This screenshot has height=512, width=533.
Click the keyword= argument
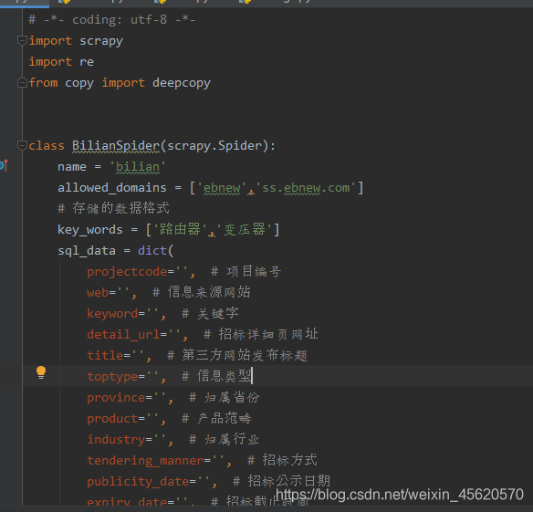112,314
